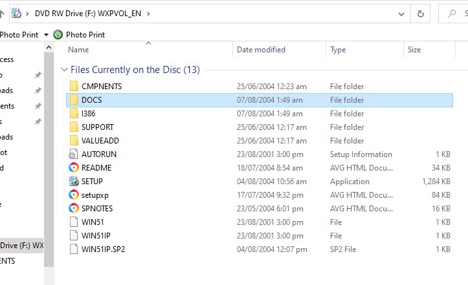468x285 pixels.
Task: Click the I386 folder icon
Action: [x=74, y=114]
